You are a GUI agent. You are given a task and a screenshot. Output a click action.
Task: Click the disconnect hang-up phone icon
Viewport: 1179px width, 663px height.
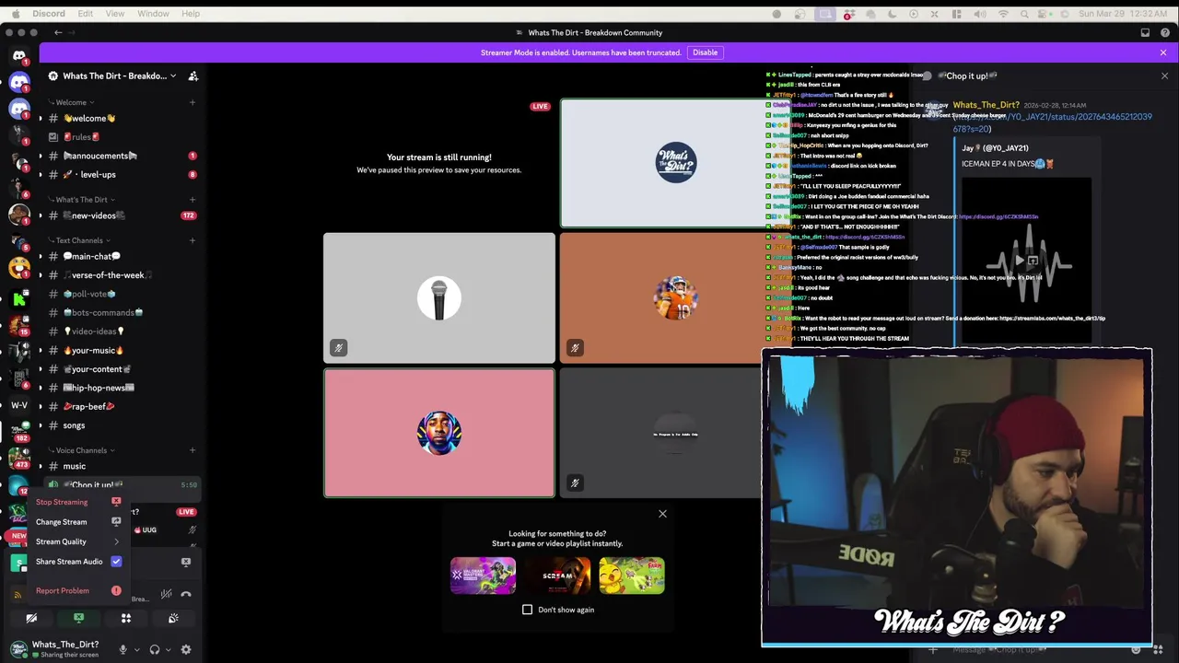click(185, 594)
